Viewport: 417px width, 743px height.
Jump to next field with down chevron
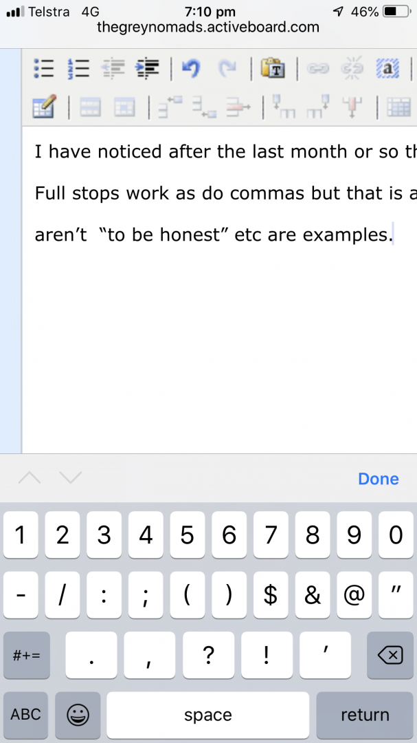(71, 478)
